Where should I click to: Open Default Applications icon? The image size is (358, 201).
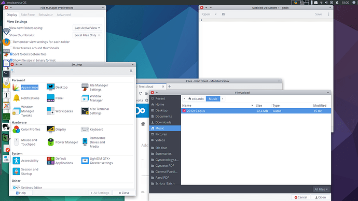(50, 161)
